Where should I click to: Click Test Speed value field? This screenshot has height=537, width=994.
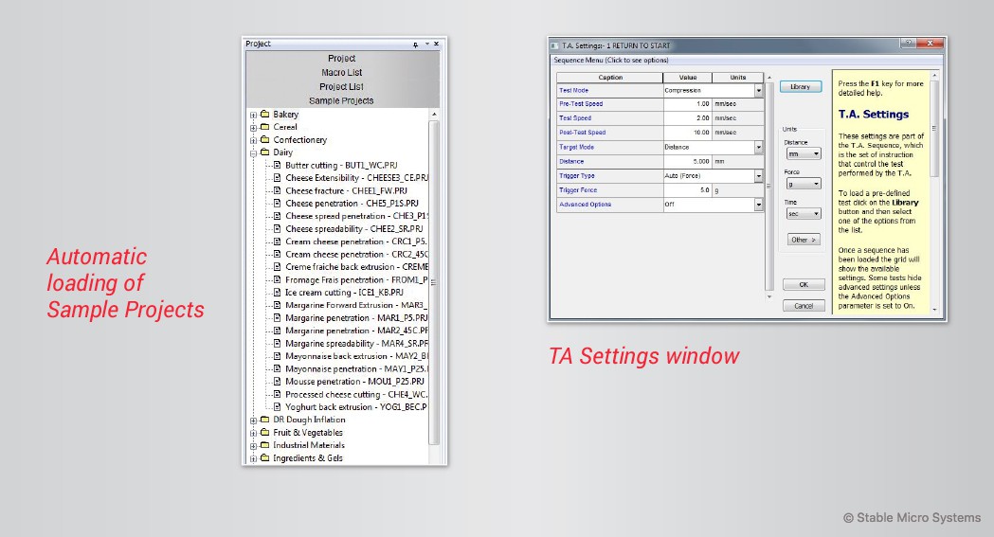687,118
